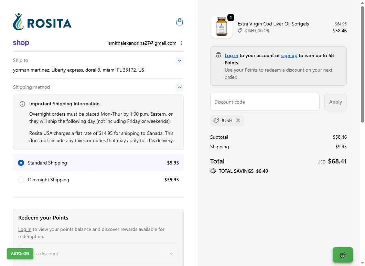365x266 pixels.
Task: Open the shopping bag cart icon
Action: tap(180, 22)
